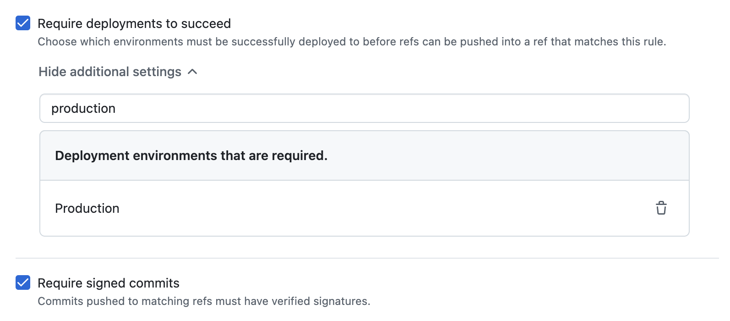Viewport: 730px width, 321px height.
Task: Select the Production environment row
Action: 365,208
